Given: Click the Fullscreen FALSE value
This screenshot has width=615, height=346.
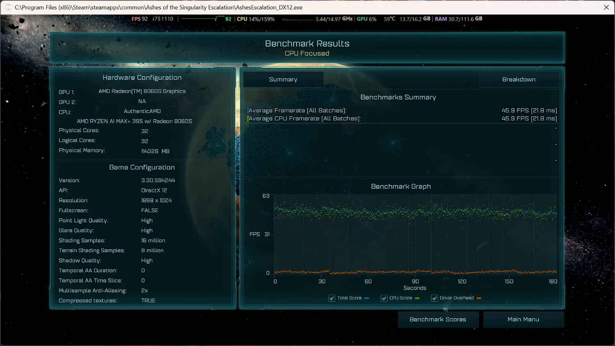Looking at the screenshot, I should 150,210.
